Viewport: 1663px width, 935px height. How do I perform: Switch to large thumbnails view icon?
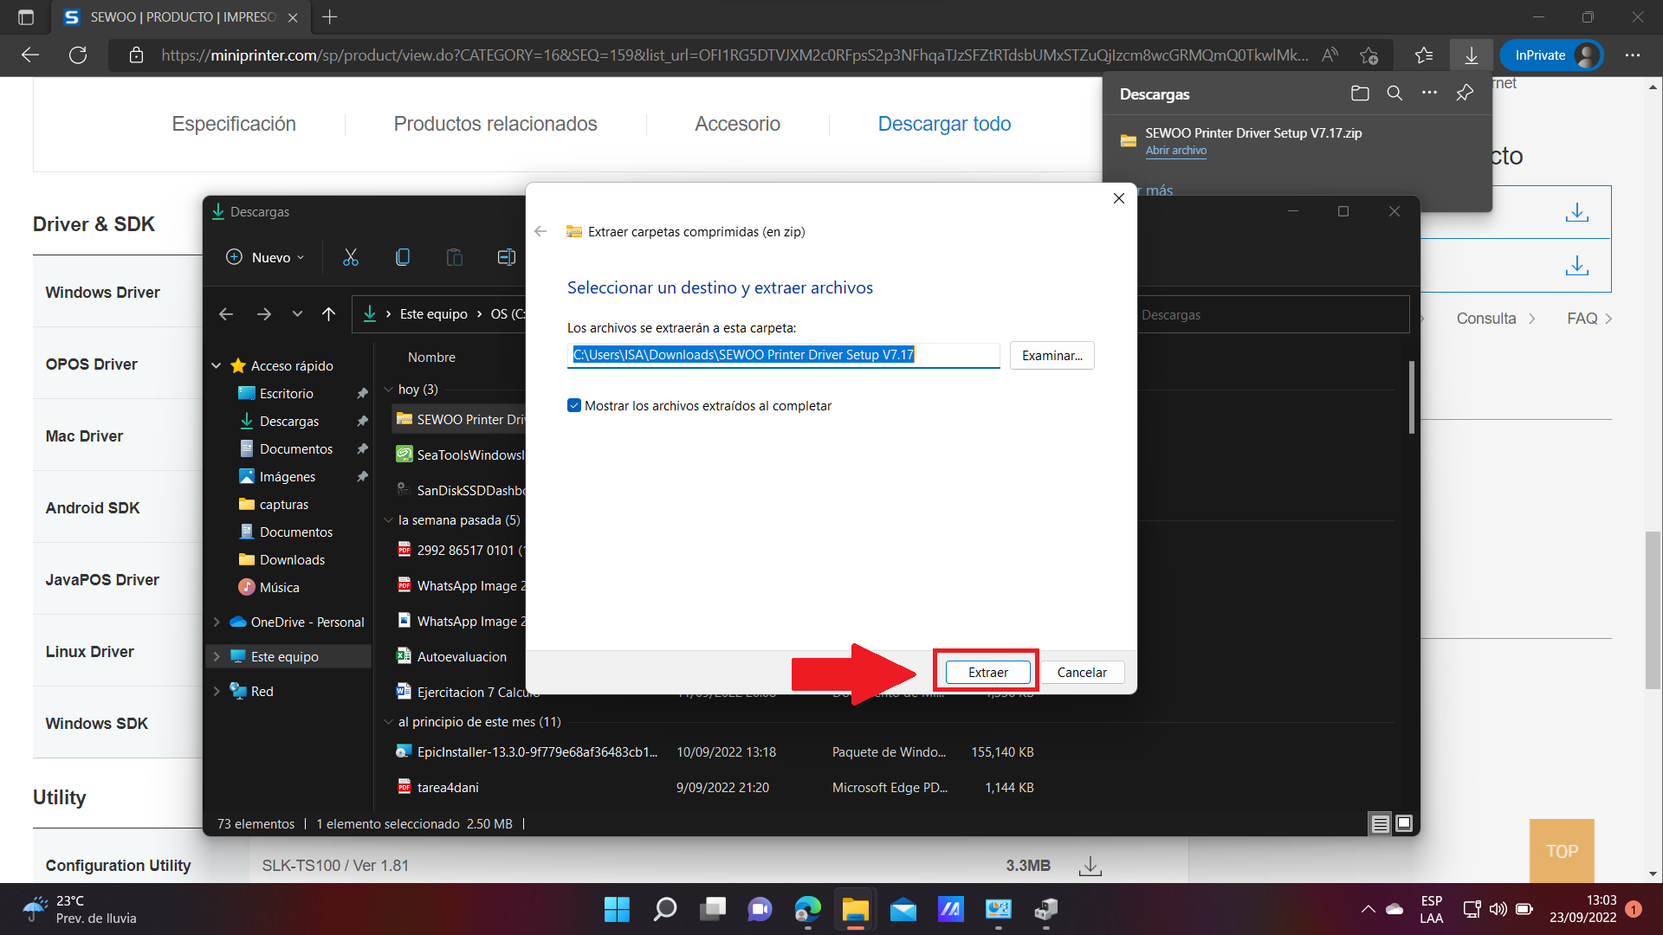pos(1404,823)
